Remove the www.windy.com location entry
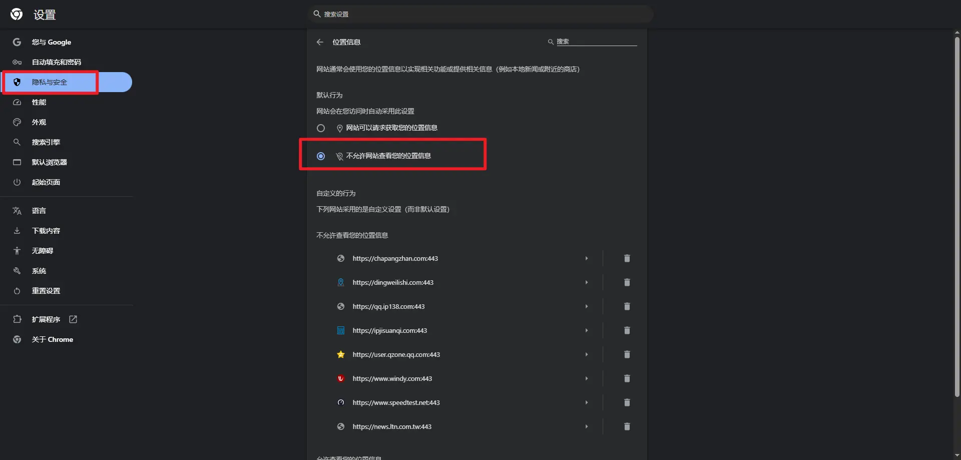 coord(627,378)
